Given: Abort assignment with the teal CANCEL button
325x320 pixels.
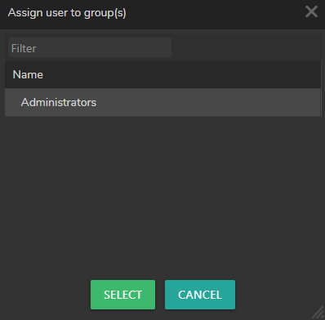Looking at the screenshot, I should click(x=200, y=295).
